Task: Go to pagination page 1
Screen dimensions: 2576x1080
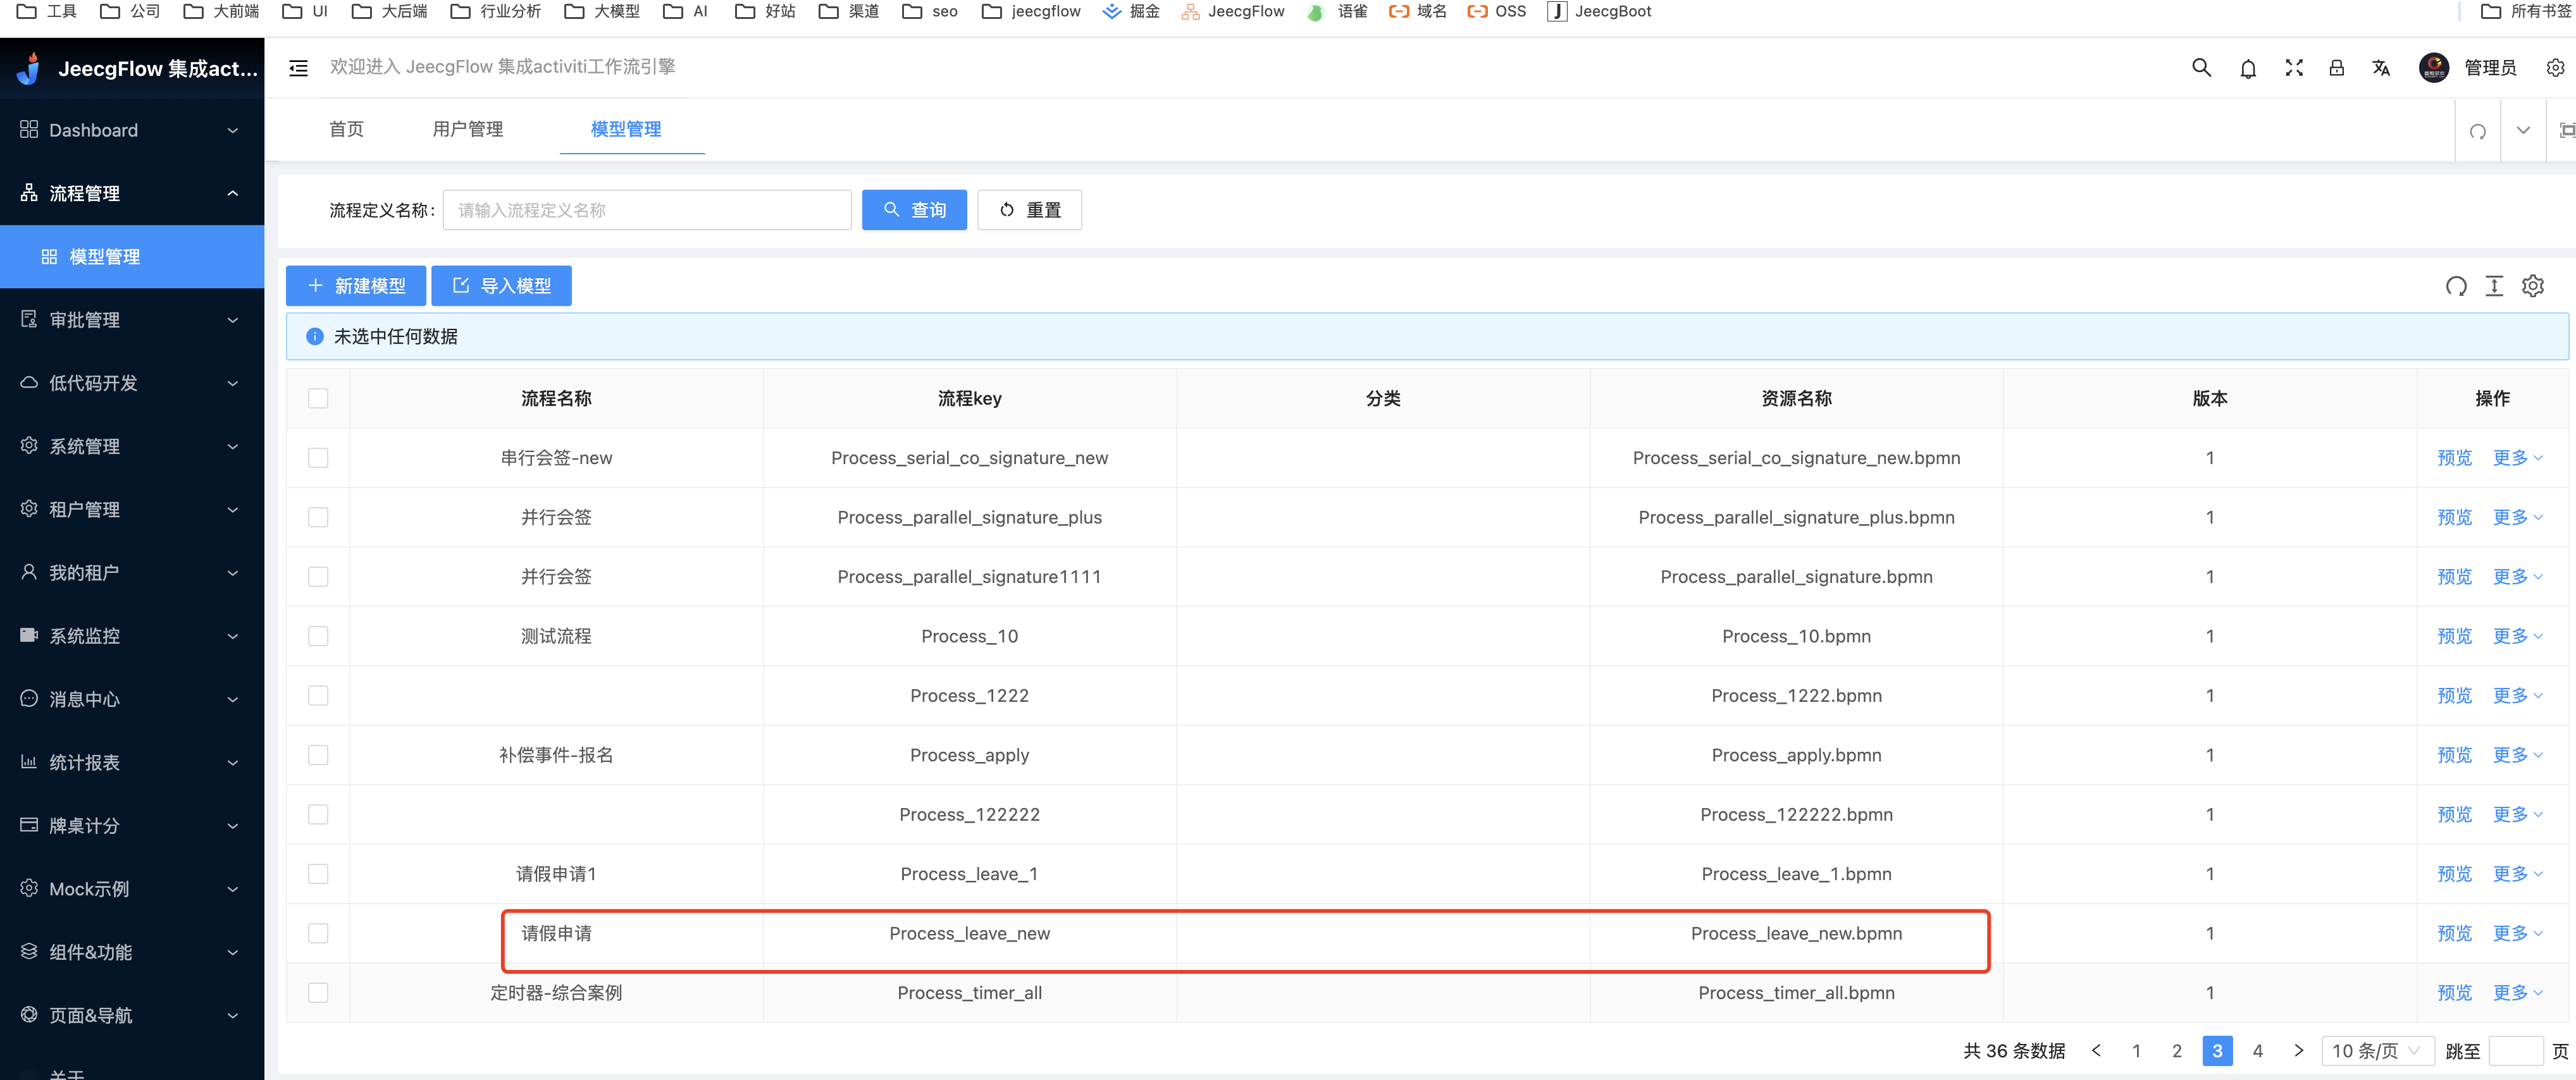Action: coord(2136,1050)
